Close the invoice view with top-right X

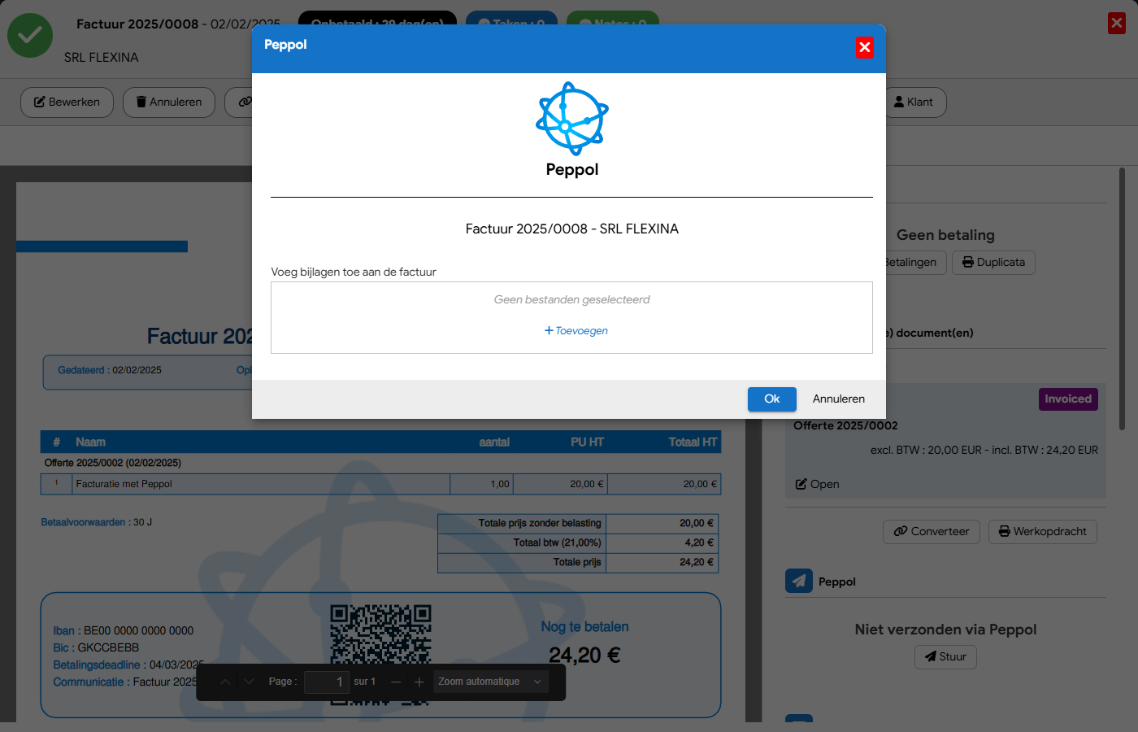pos(1117,23)
